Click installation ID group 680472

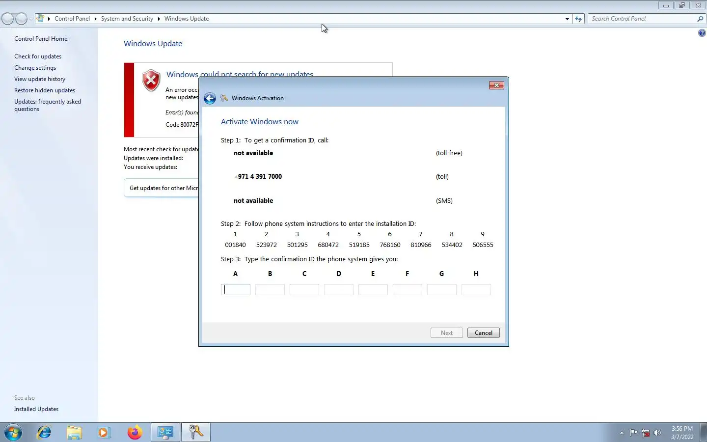click(x=328, y=245)
